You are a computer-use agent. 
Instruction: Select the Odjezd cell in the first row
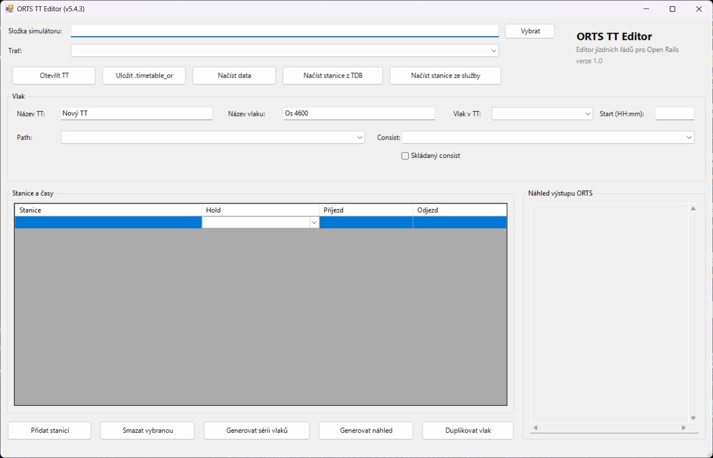coord(460,222)
